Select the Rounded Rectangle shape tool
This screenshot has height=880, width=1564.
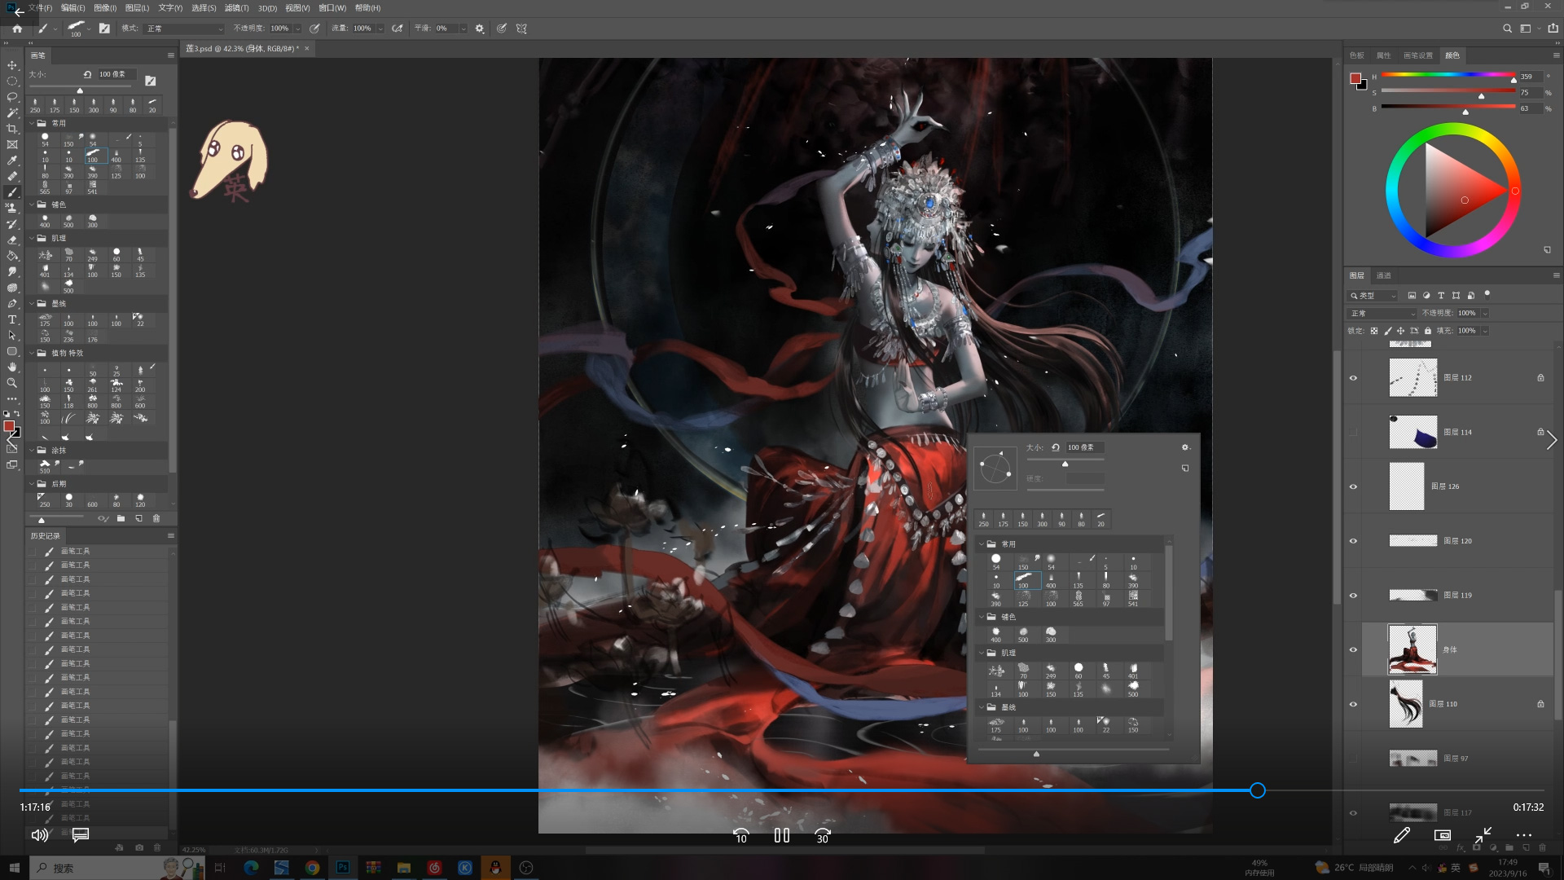pos(12,351)
